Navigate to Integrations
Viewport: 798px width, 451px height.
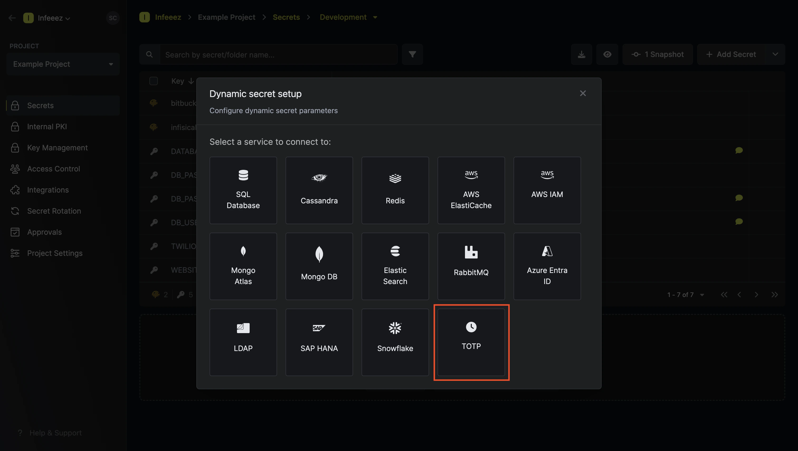click(63, 190)
